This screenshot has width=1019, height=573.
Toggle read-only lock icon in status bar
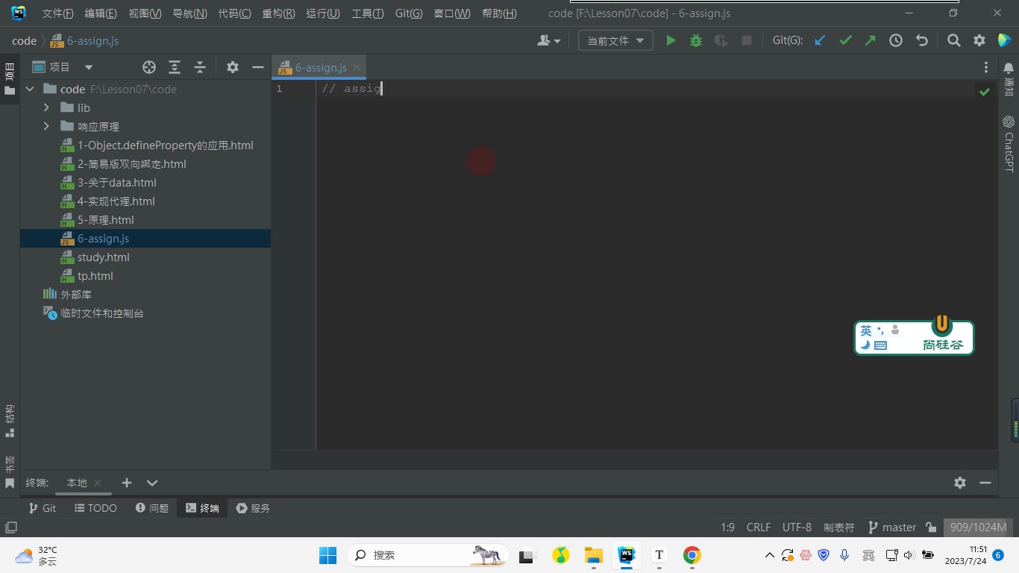(x=931, y=527)
